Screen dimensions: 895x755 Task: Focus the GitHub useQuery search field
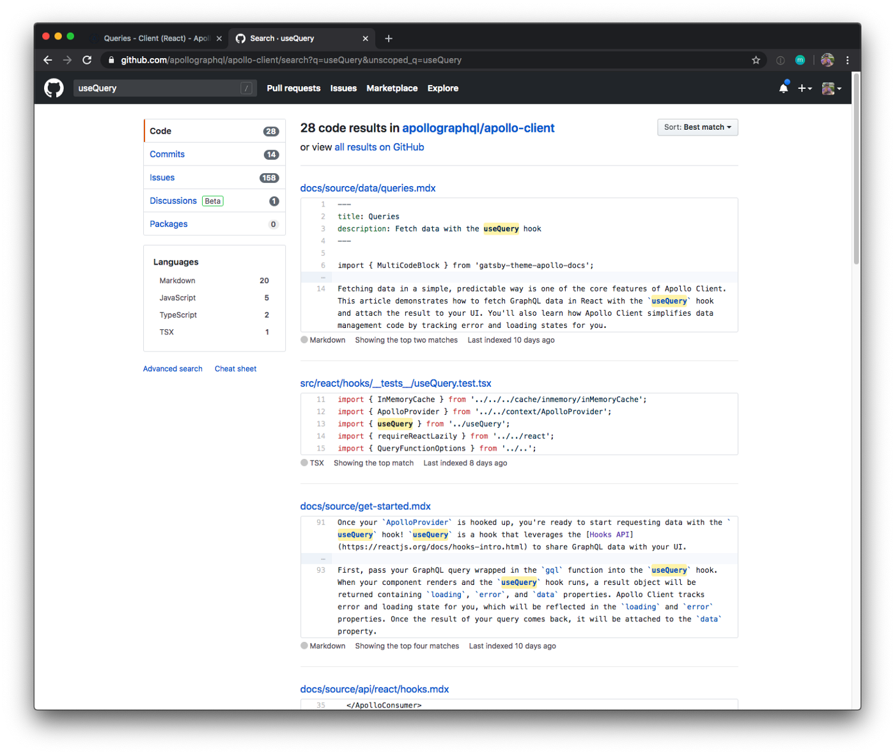(165, 88)
